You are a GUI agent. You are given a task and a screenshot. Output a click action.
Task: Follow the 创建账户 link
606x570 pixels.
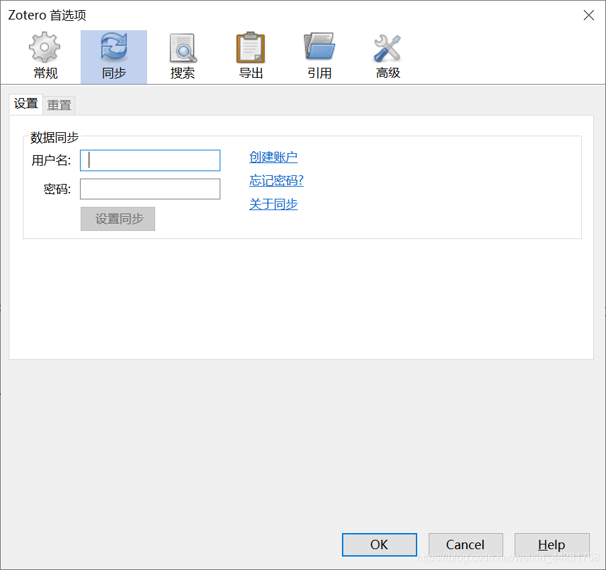pos(273,157)
